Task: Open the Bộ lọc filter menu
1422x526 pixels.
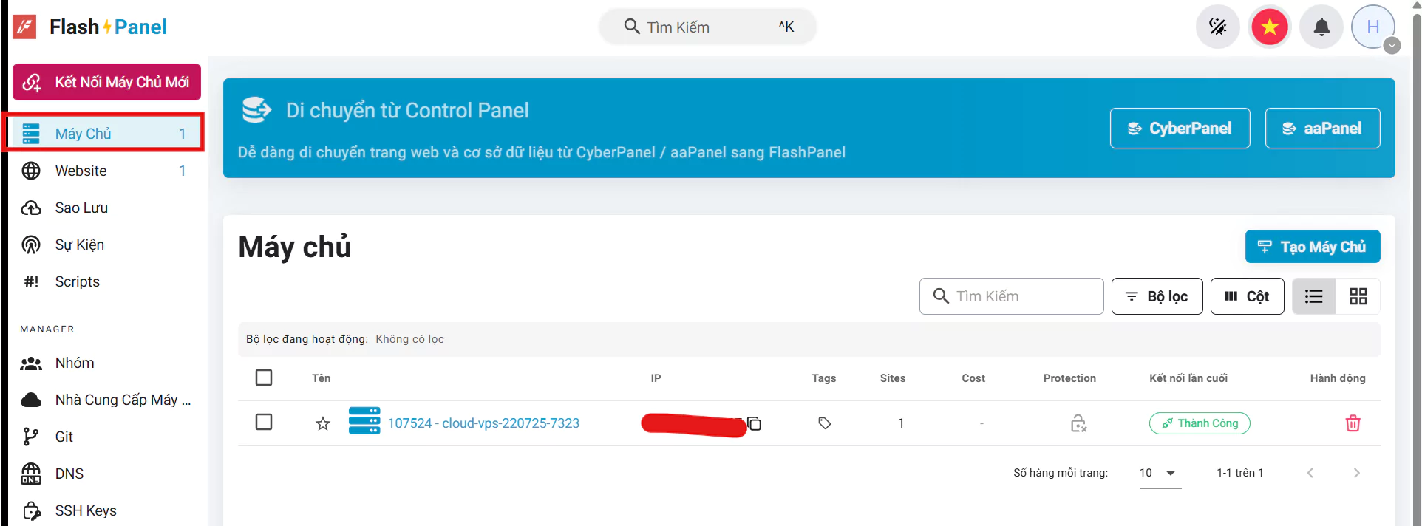Action: pos(1157,296)
